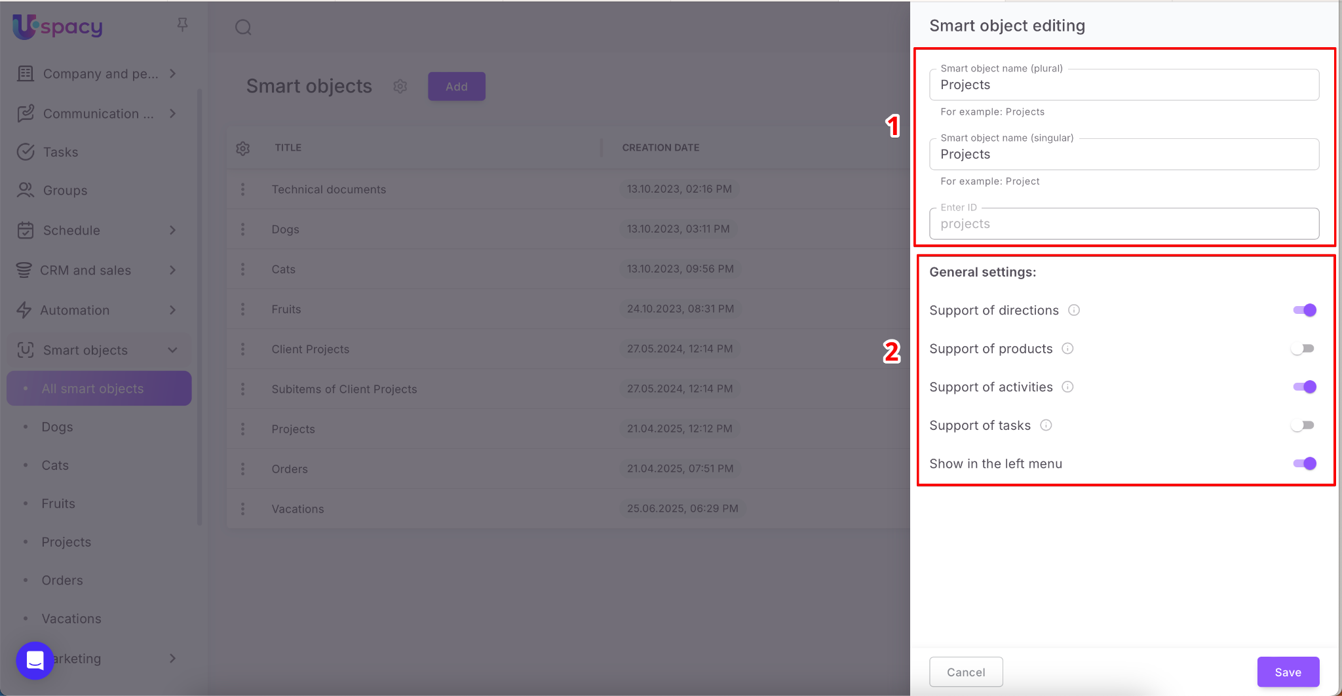
Task: Disable the Support of directions toggle
Action: (1304, 310)
